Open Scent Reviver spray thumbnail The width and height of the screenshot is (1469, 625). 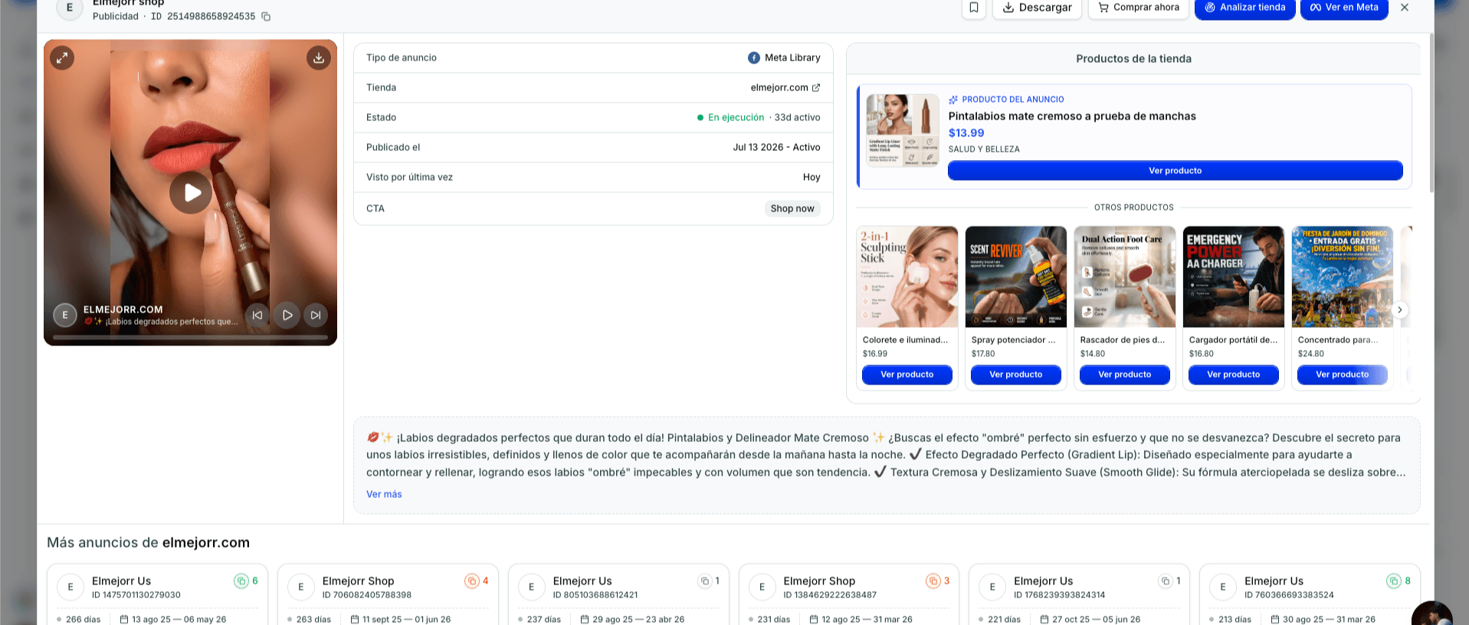(x=1016, y=277)
